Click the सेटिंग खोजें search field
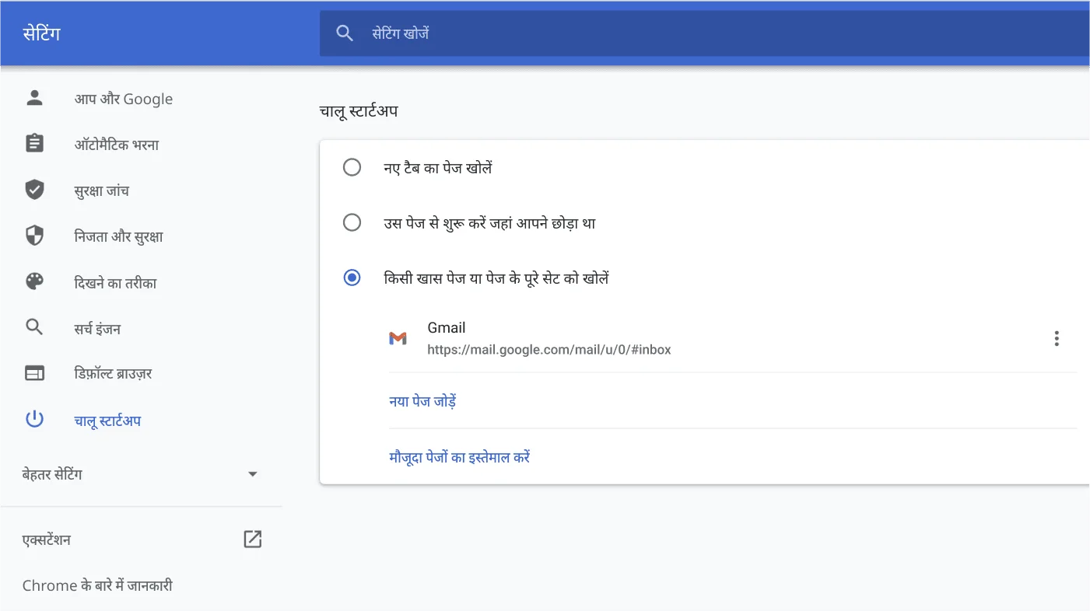The width and height of the screenshot is (1090, 611). [x=545, y=33]
